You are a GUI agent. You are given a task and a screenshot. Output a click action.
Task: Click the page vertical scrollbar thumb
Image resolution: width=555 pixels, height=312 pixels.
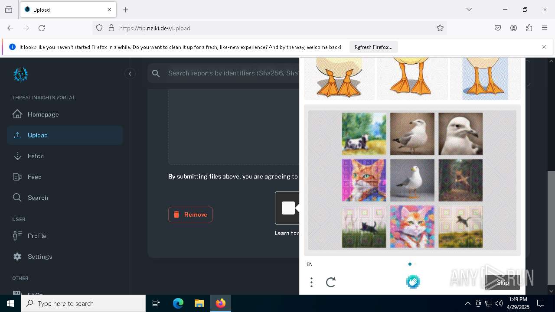[x=552, y=227]
